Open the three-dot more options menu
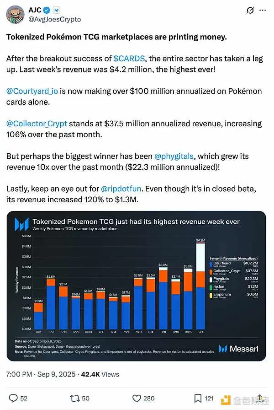This screenshot has width=274, height=410. [x=263, y=10]
